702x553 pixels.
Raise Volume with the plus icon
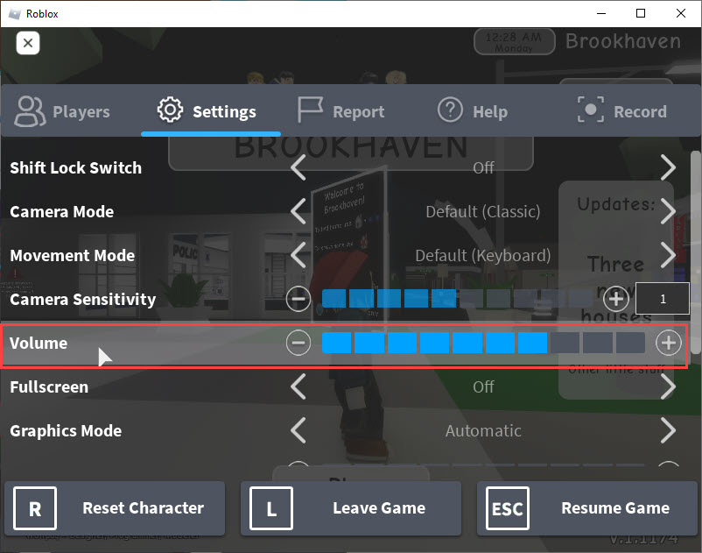tap(669, 343)
